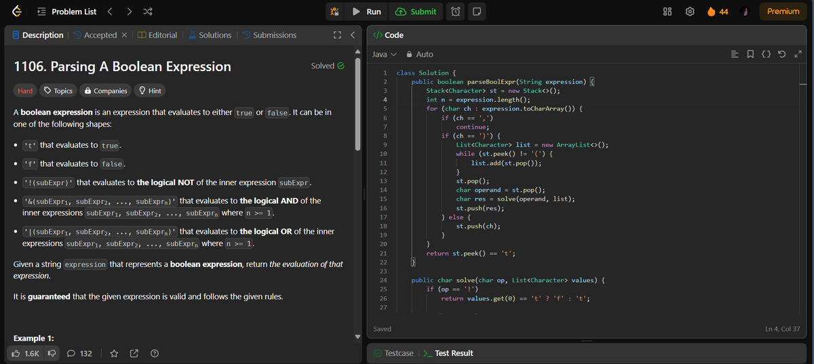This screenshot has height=364, width=814.
Task: Pick a random problem shuffle icon
Action: point(149,12)
